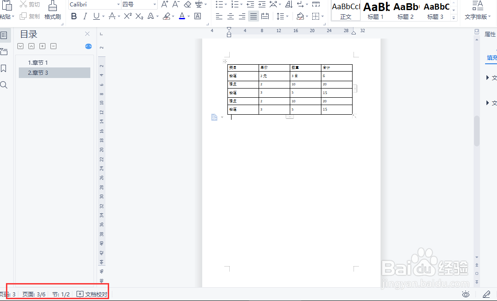This screenshot has width=497, height=301.
Task: Open the Chinese layout tool icon
Action: coord(273,5)
